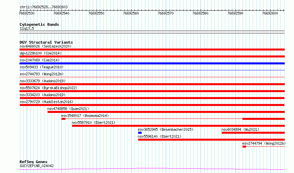Select the 11q13.5 band label
The image size is (294, 173).
(x=27, y=28)
